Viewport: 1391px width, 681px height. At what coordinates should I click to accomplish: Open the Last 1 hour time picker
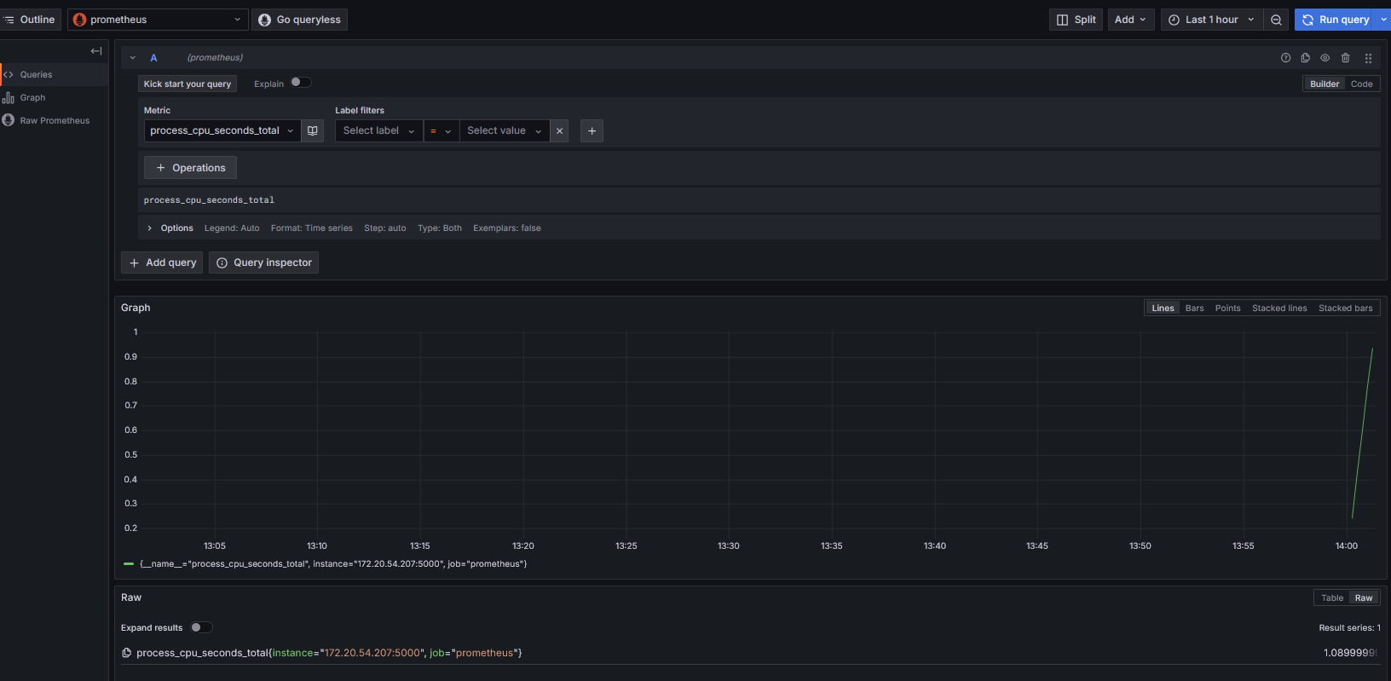click(x=1210, y=20)
